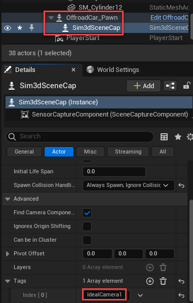Image resolution: width=193 pixels, height=303 pixels.
Task: Click the World Settings globe icon
Action: click(90, 69)
